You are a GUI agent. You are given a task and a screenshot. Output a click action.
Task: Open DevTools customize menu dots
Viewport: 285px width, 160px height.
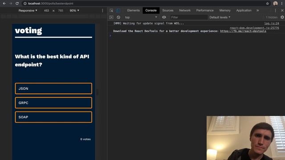[275, 11]
